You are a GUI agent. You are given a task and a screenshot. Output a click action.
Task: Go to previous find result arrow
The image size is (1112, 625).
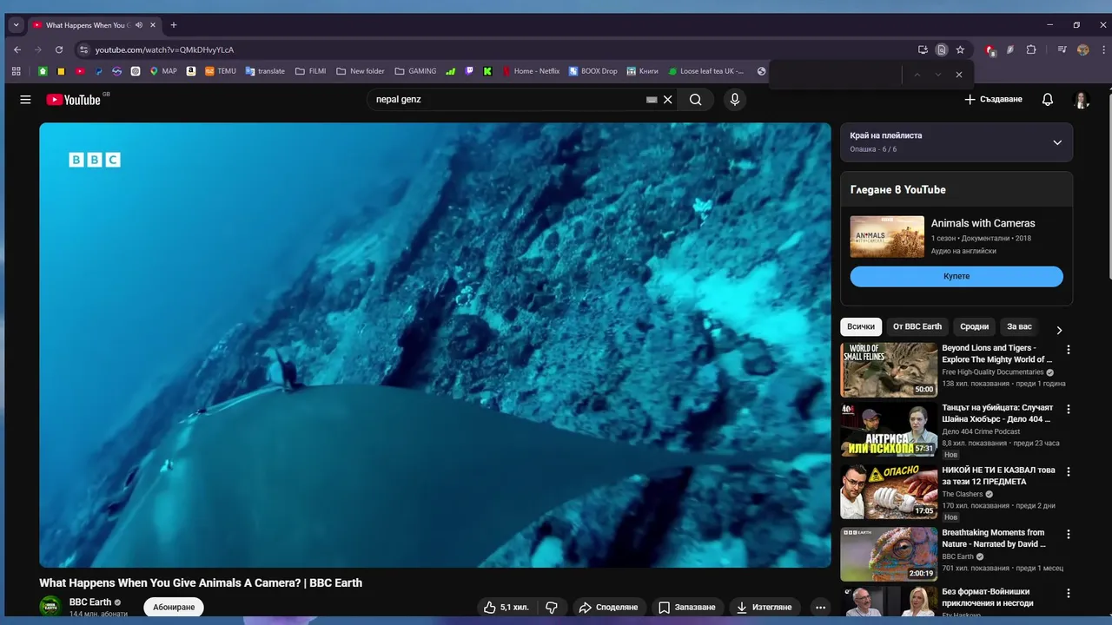(917, 75)
